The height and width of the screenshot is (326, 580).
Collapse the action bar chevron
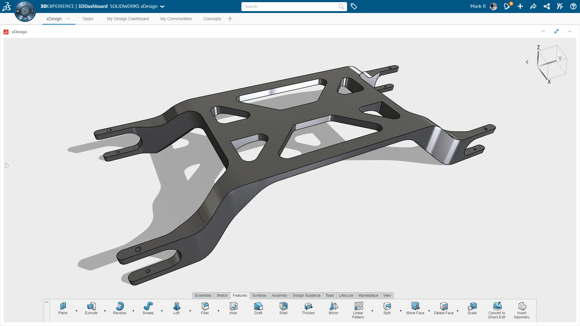coord(47,302)
